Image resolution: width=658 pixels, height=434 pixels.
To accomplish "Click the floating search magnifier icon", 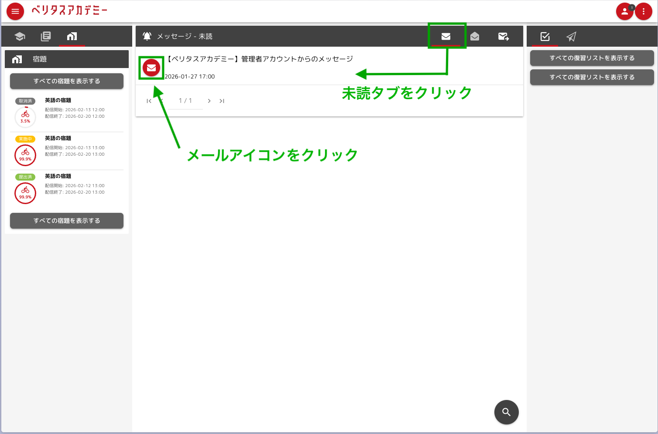I will click(x=506, y=412).
